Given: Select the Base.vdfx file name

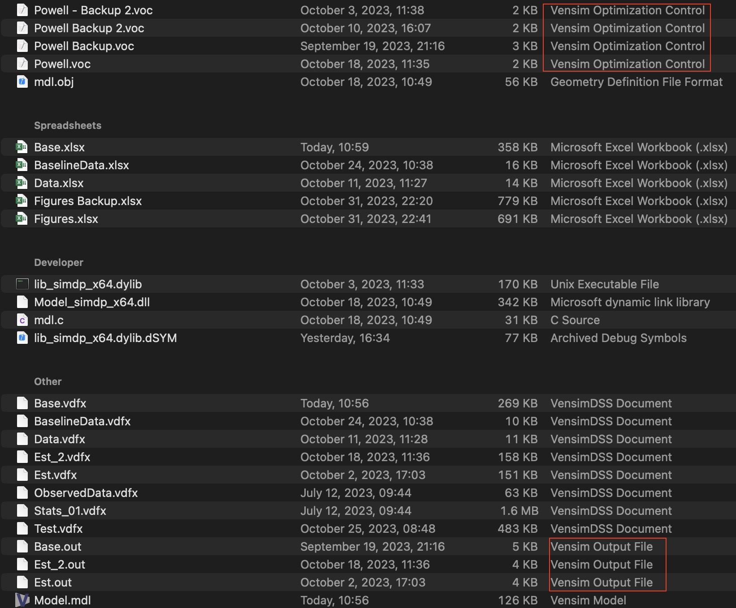Looking at the screenshot, I should [60, 403].
